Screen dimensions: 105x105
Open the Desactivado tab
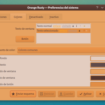[x=36, y=17]
